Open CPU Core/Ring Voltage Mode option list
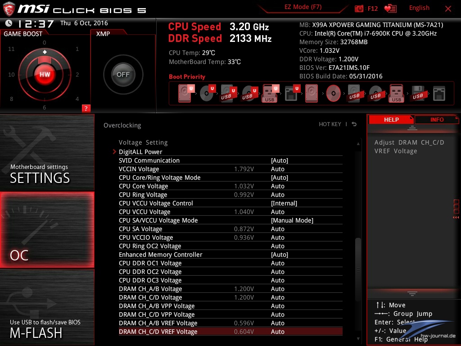The image size is (461, 346). 279,178
